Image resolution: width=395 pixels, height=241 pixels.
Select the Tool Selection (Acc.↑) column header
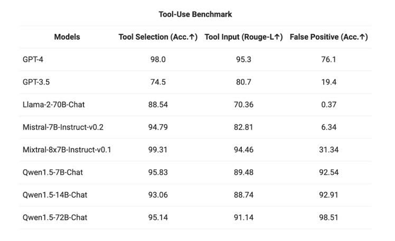tap(158, 37)
